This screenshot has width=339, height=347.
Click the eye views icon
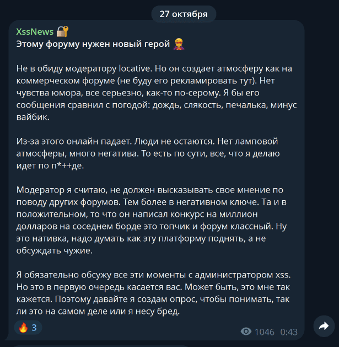[246, 332]
